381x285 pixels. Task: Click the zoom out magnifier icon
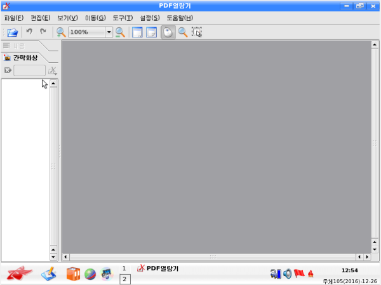[61, 32]
